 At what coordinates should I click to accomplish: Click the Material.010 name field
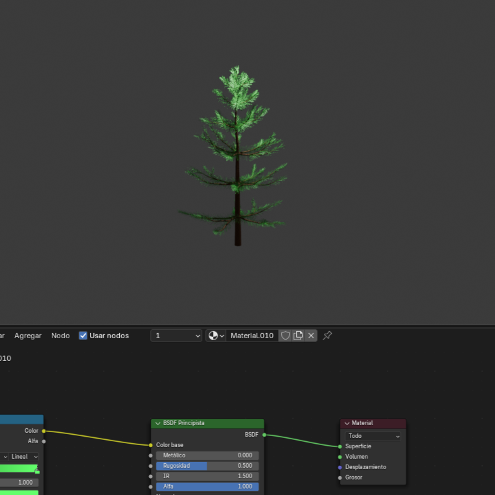click(252, 336)
